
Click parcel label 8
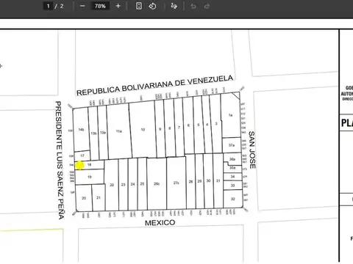point(169,128)
